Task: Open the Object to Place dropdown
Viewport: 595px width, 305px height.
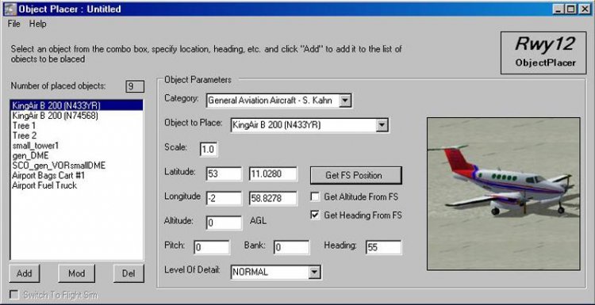Action: point(382,125)
